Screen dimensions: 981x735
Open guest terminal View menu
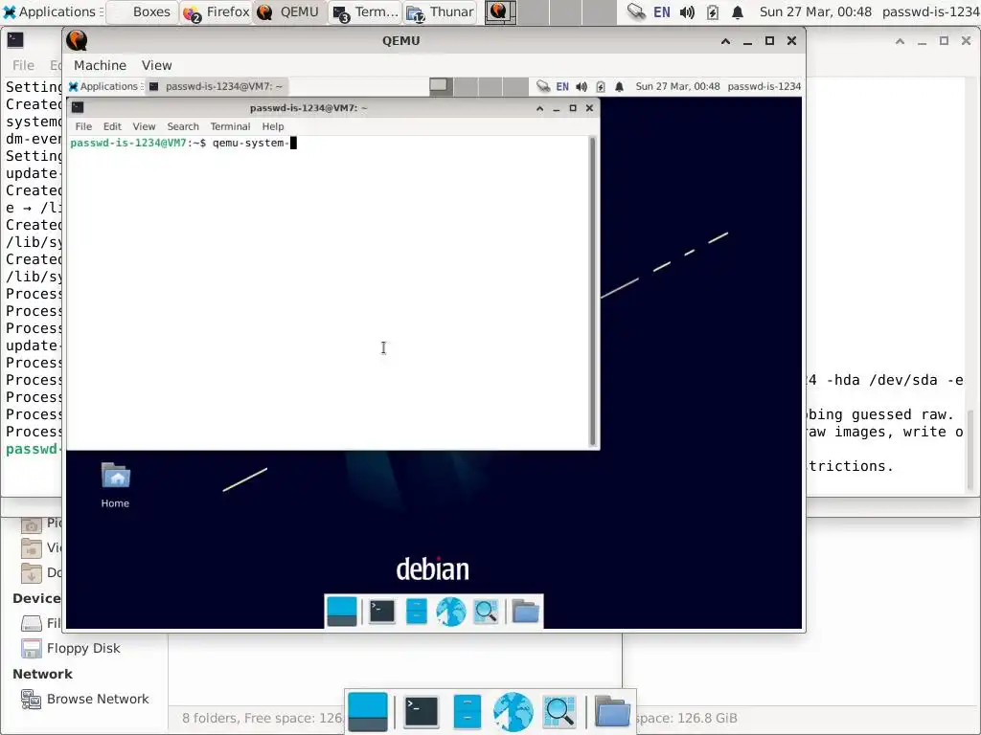click(144, 126)
